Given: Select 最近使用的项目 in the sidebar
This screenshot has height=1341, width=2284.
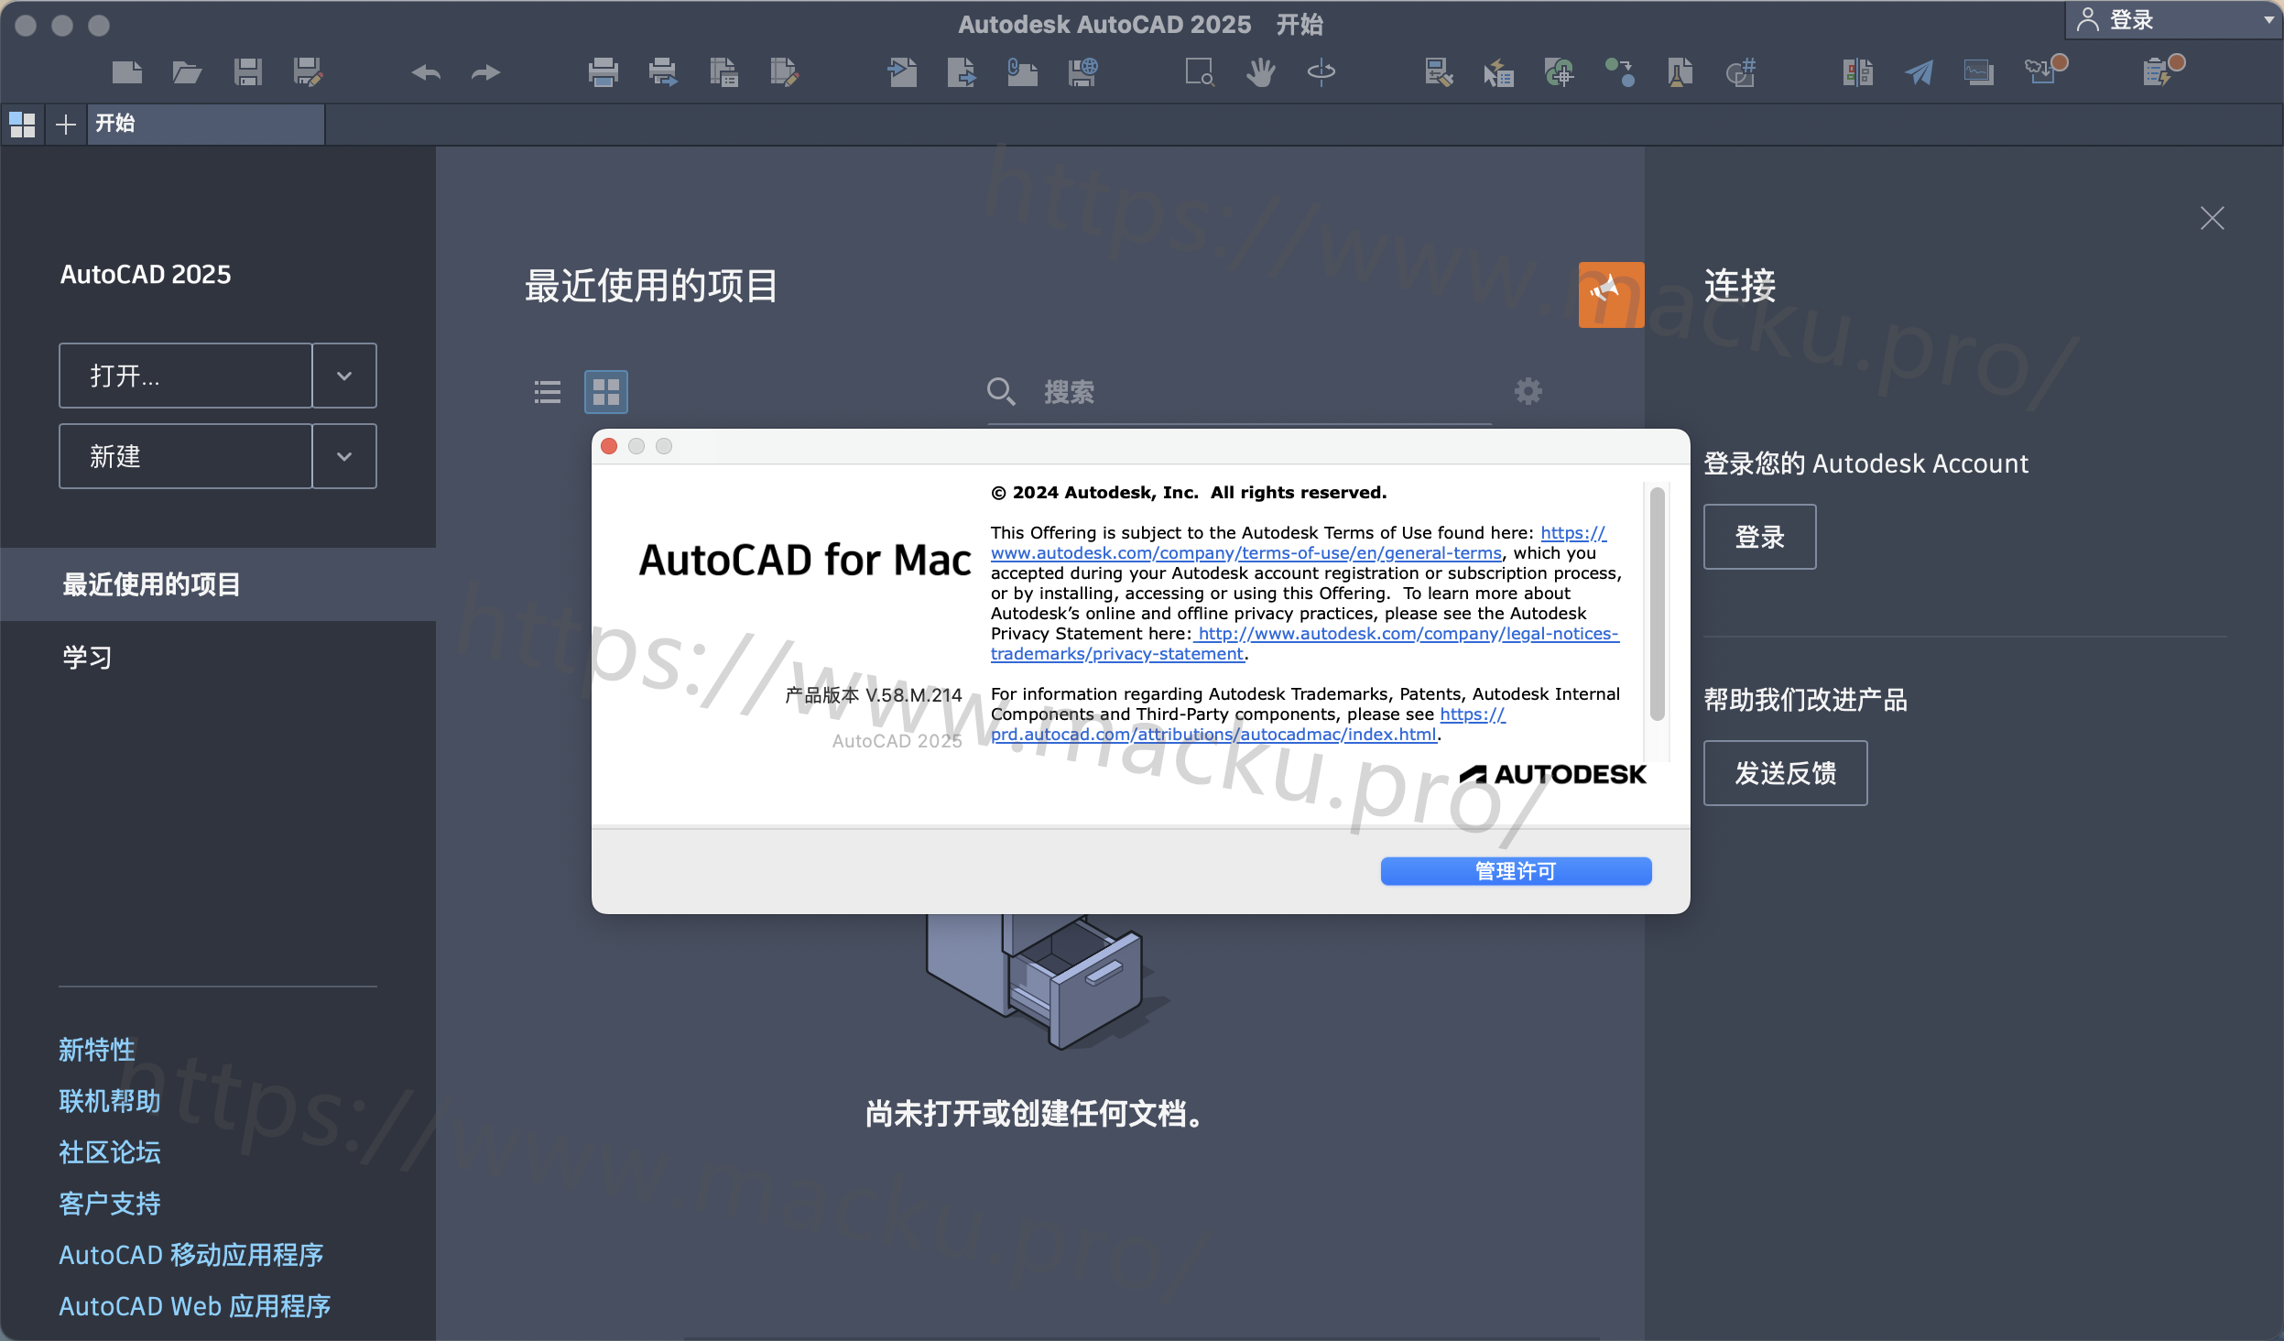Looking at the screenshot, I should pyautogui.click(x=218, y=584).
